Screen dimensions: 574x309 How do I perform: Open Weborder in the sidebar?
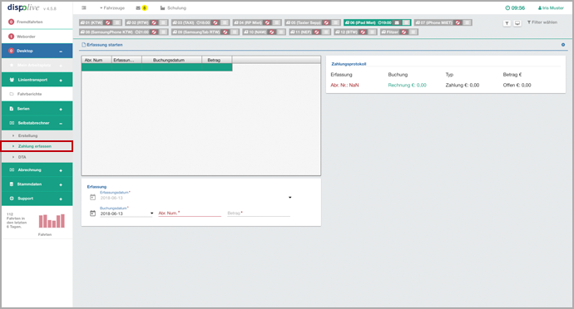point(37,37)
